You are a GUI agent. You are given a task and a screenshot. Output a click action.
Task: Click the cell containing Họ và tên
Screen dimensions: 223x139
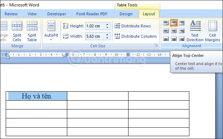coord(37,96)
